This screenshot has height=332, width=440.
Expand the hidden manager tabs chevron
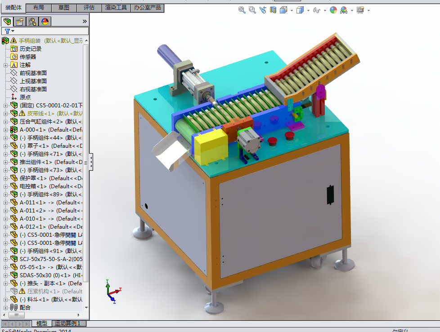[x=85, y=21]
